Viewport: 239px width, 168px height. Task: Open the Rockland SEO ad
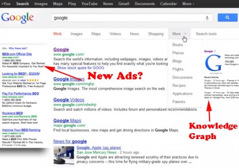click(12, 113)
